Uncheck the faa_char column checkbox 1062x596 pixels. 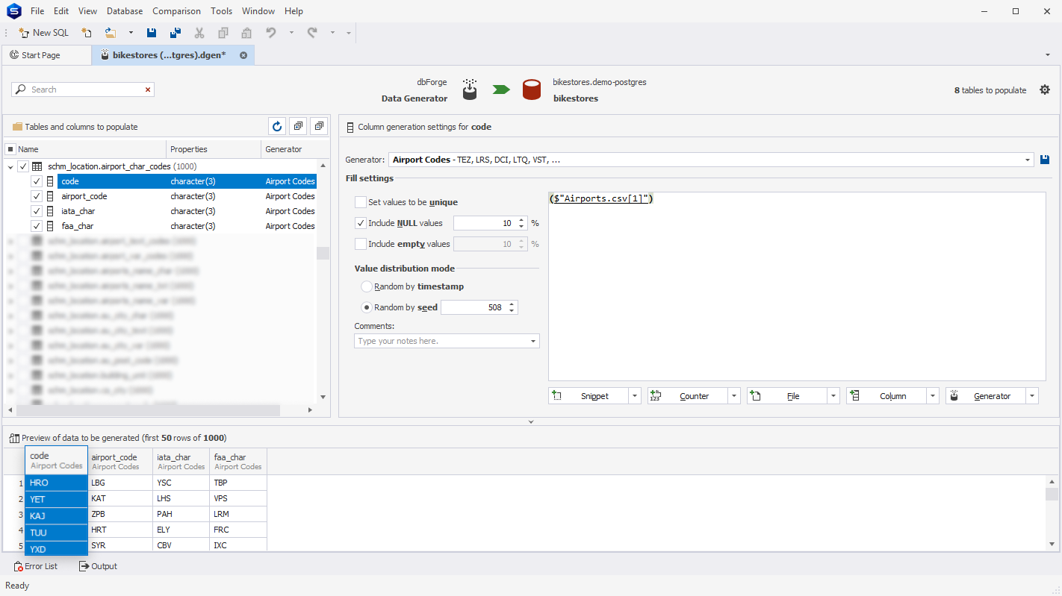pyautogui.click(x=37, y=226)
